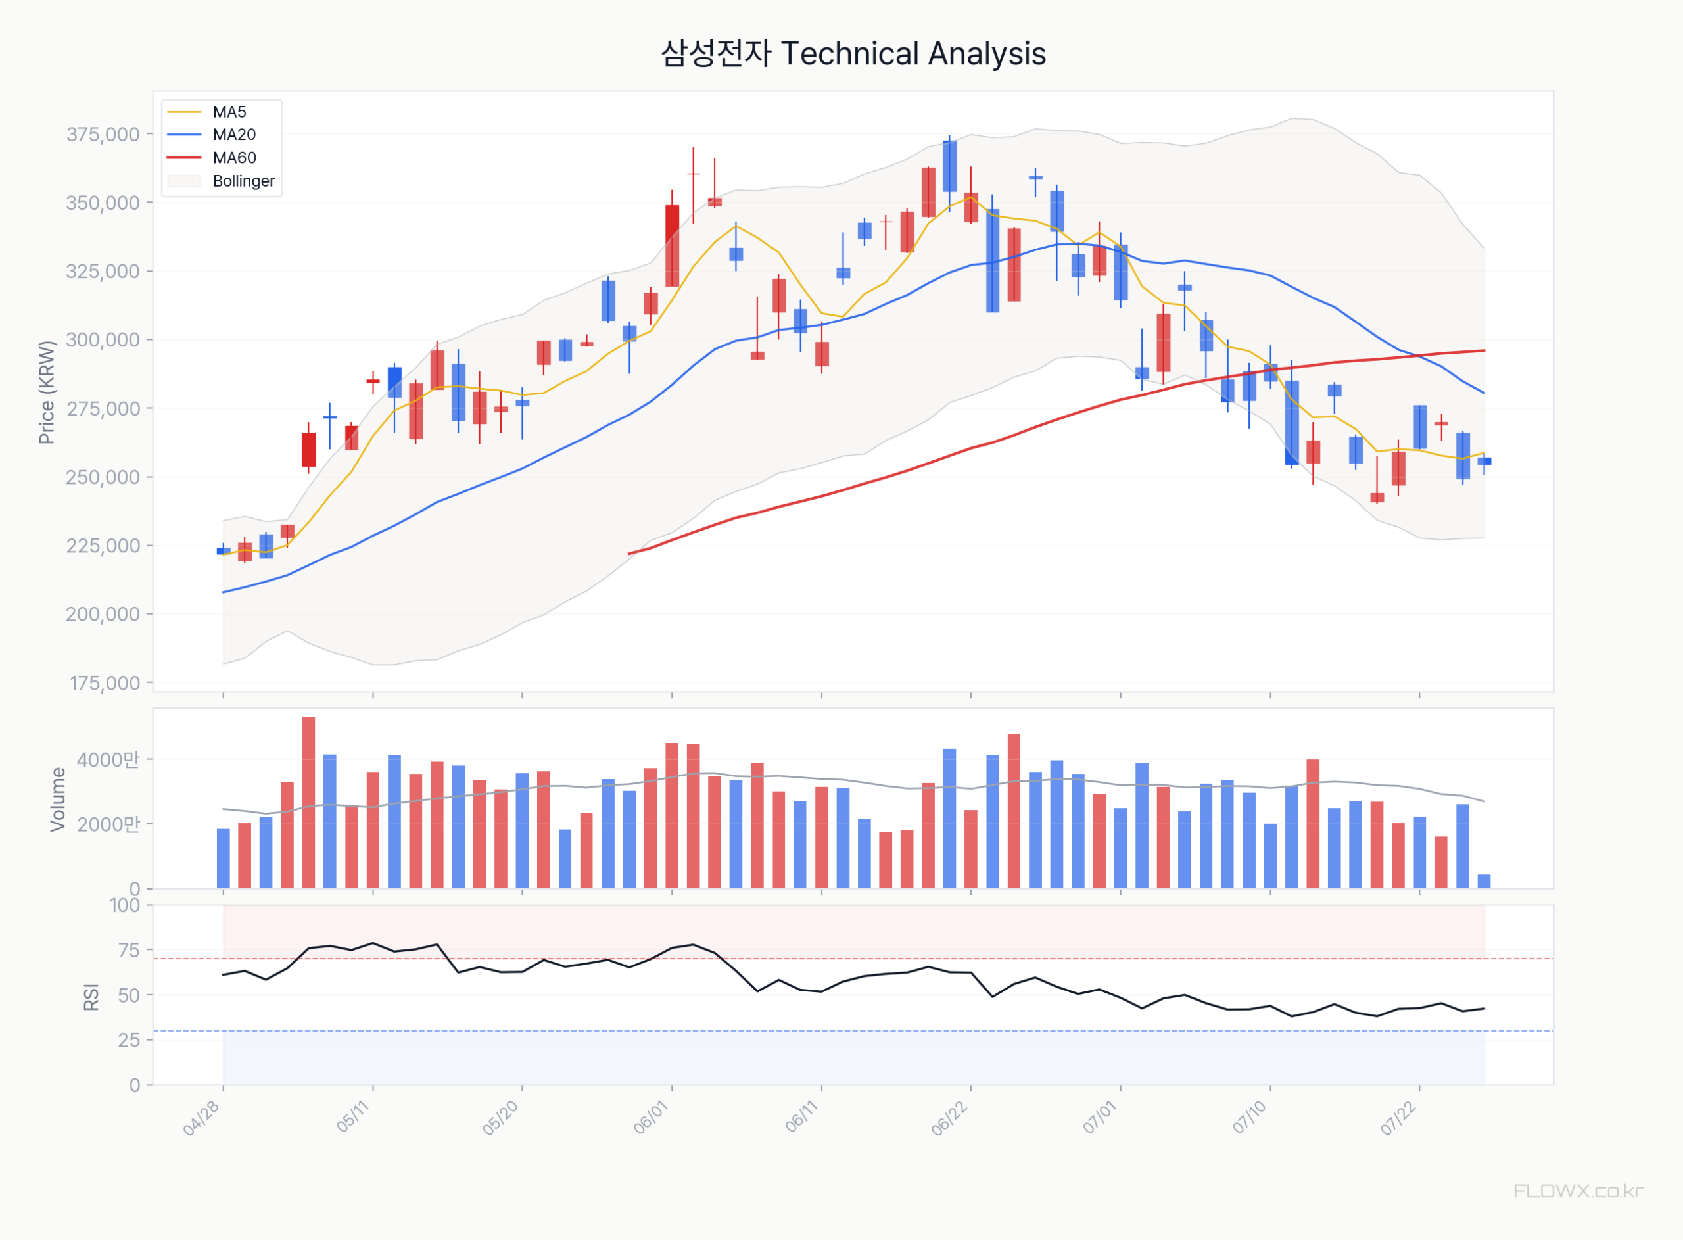Click the 0 label on the Volume axis
Image resolution: width=1683 pixels, height=1240 pixels.
click(x=135, y=889)
